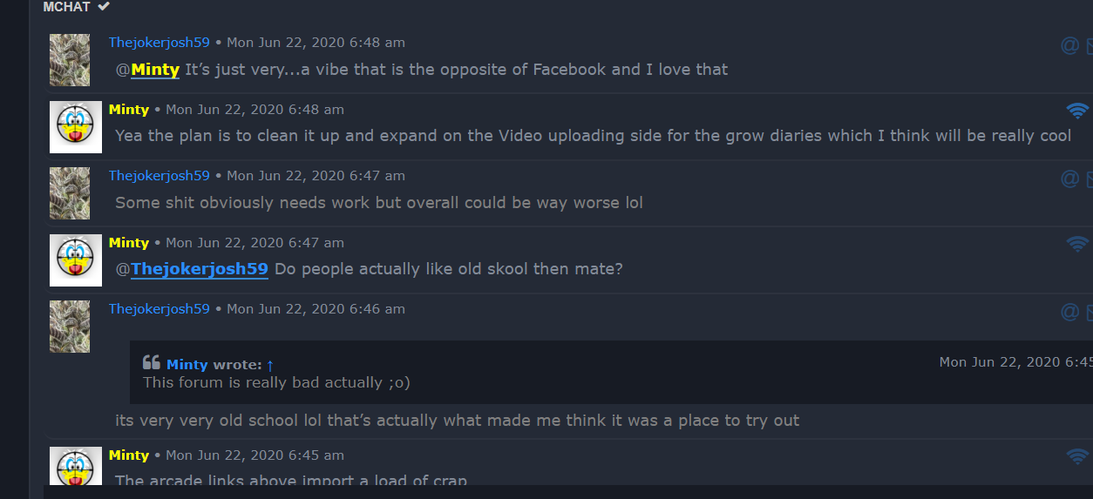Click the MCHAT panel title
The height and width of the screenshot is (499, 1093).
(66, 6)
